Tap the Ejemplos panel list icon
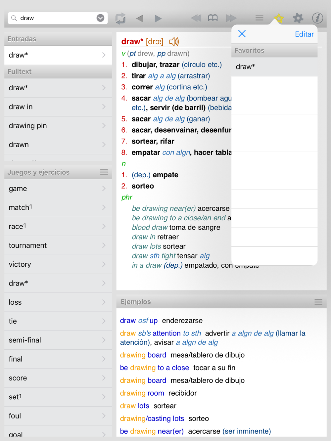 tap(318, 302)
